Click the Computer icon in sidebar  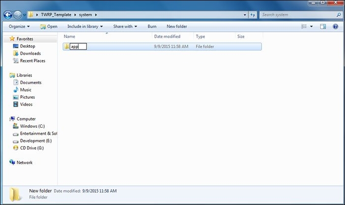pos(12,118)
